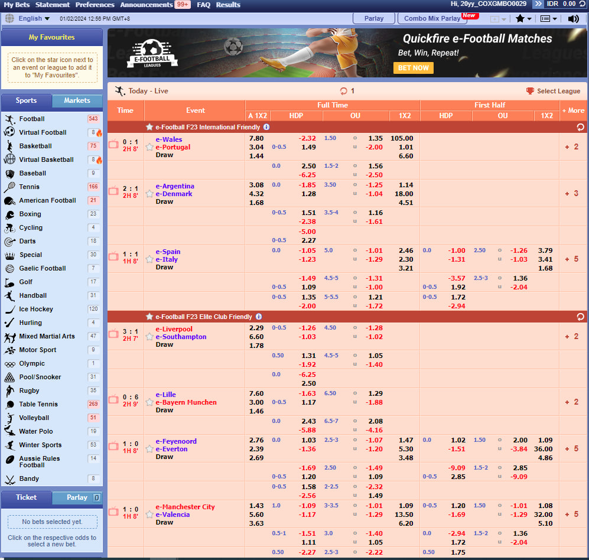Click the Olympic rings icon
The image size is (589, 560).
[10, 364]
